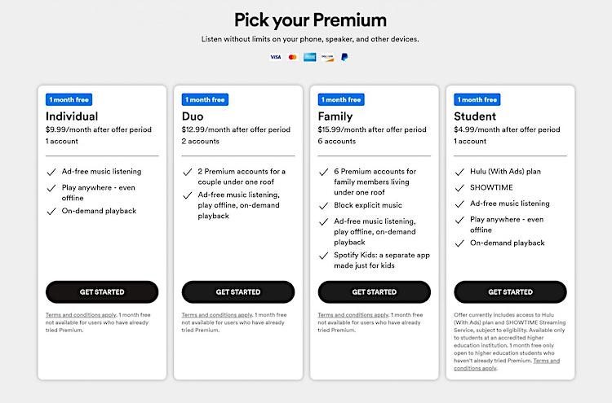612x403 pixels.
Task: Click the Duo plan heading
Action: [193, 116]
